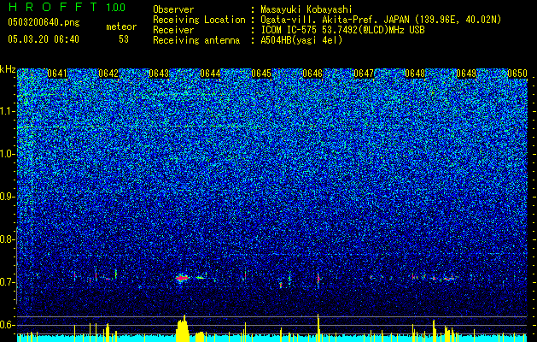Click the 1.0 kHz axis label
Image resolution: width=537 pixels, height=342 pixels.
[x=8, y=154]
